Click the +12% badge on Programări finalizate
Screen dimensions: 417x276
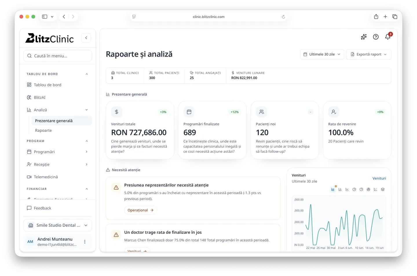click(x=235, y=112)
